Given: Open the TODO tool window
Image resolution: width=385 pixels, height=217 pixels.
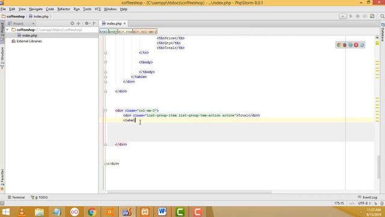Looking at the screenshot, I should click(39, 197).
